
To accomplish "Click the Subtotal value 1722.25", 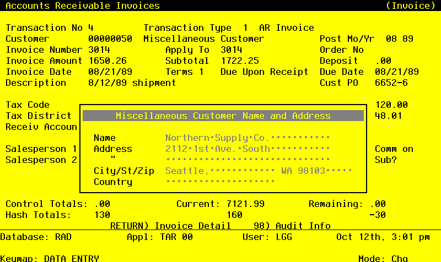I will coord(240,61).
